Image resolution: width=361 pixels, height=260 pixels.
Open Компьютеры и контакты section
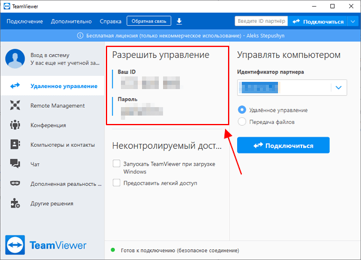click(x=53, y=144)
